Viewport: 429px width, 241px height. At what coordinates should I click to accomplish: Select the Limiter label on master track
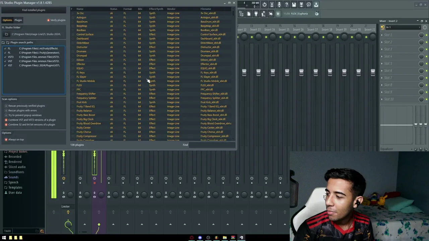tap(65, 207)
